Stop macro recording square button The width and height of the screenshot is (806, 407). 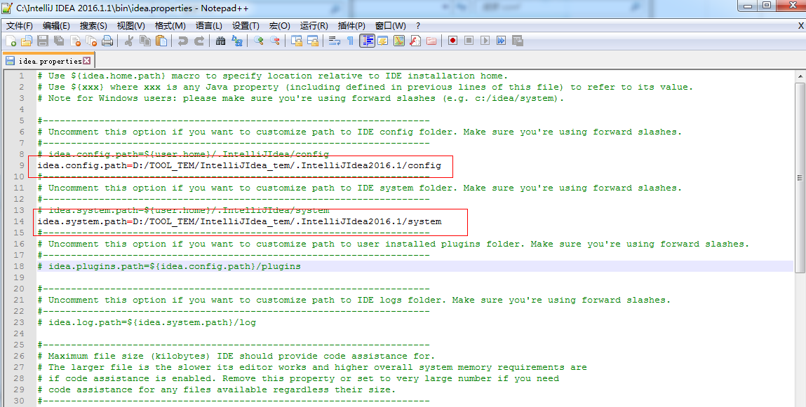pos(469,41)
